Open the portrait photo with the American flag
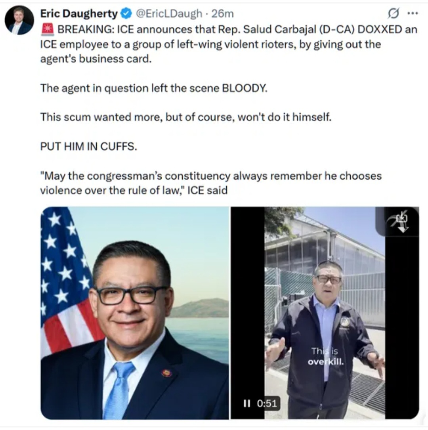This screenshot has width=428, height=430. click(135, 313)
